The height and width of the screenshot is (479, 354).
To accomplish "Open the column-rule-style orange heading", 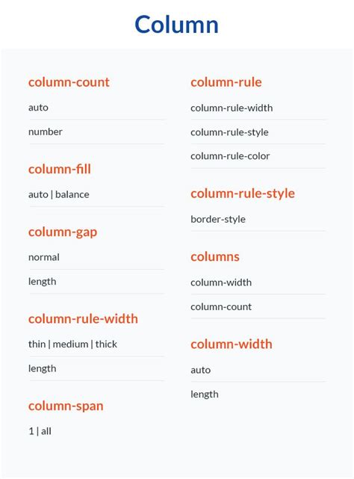I will coord(243,194).
